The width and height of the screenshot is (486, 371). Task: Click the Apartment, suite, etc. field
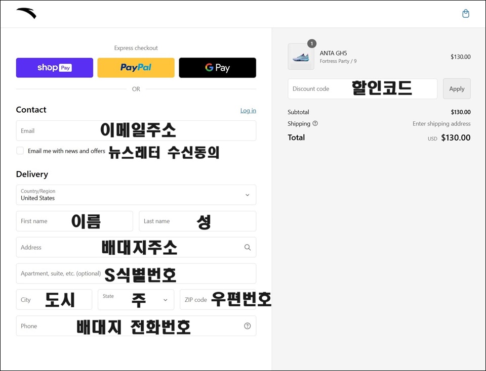(136, 273)
